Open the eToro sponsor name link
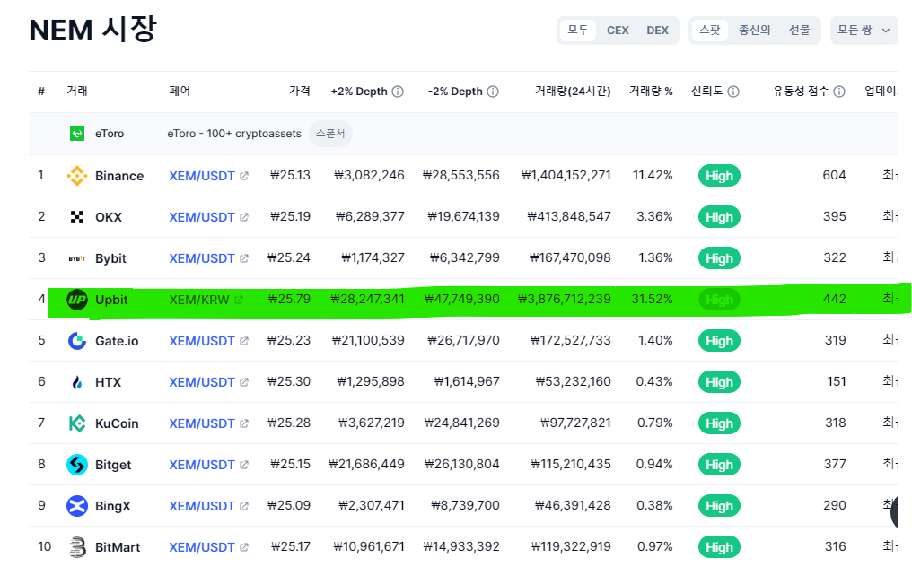Viewport: 912px width, 567px height. click(x=110, y=134)
